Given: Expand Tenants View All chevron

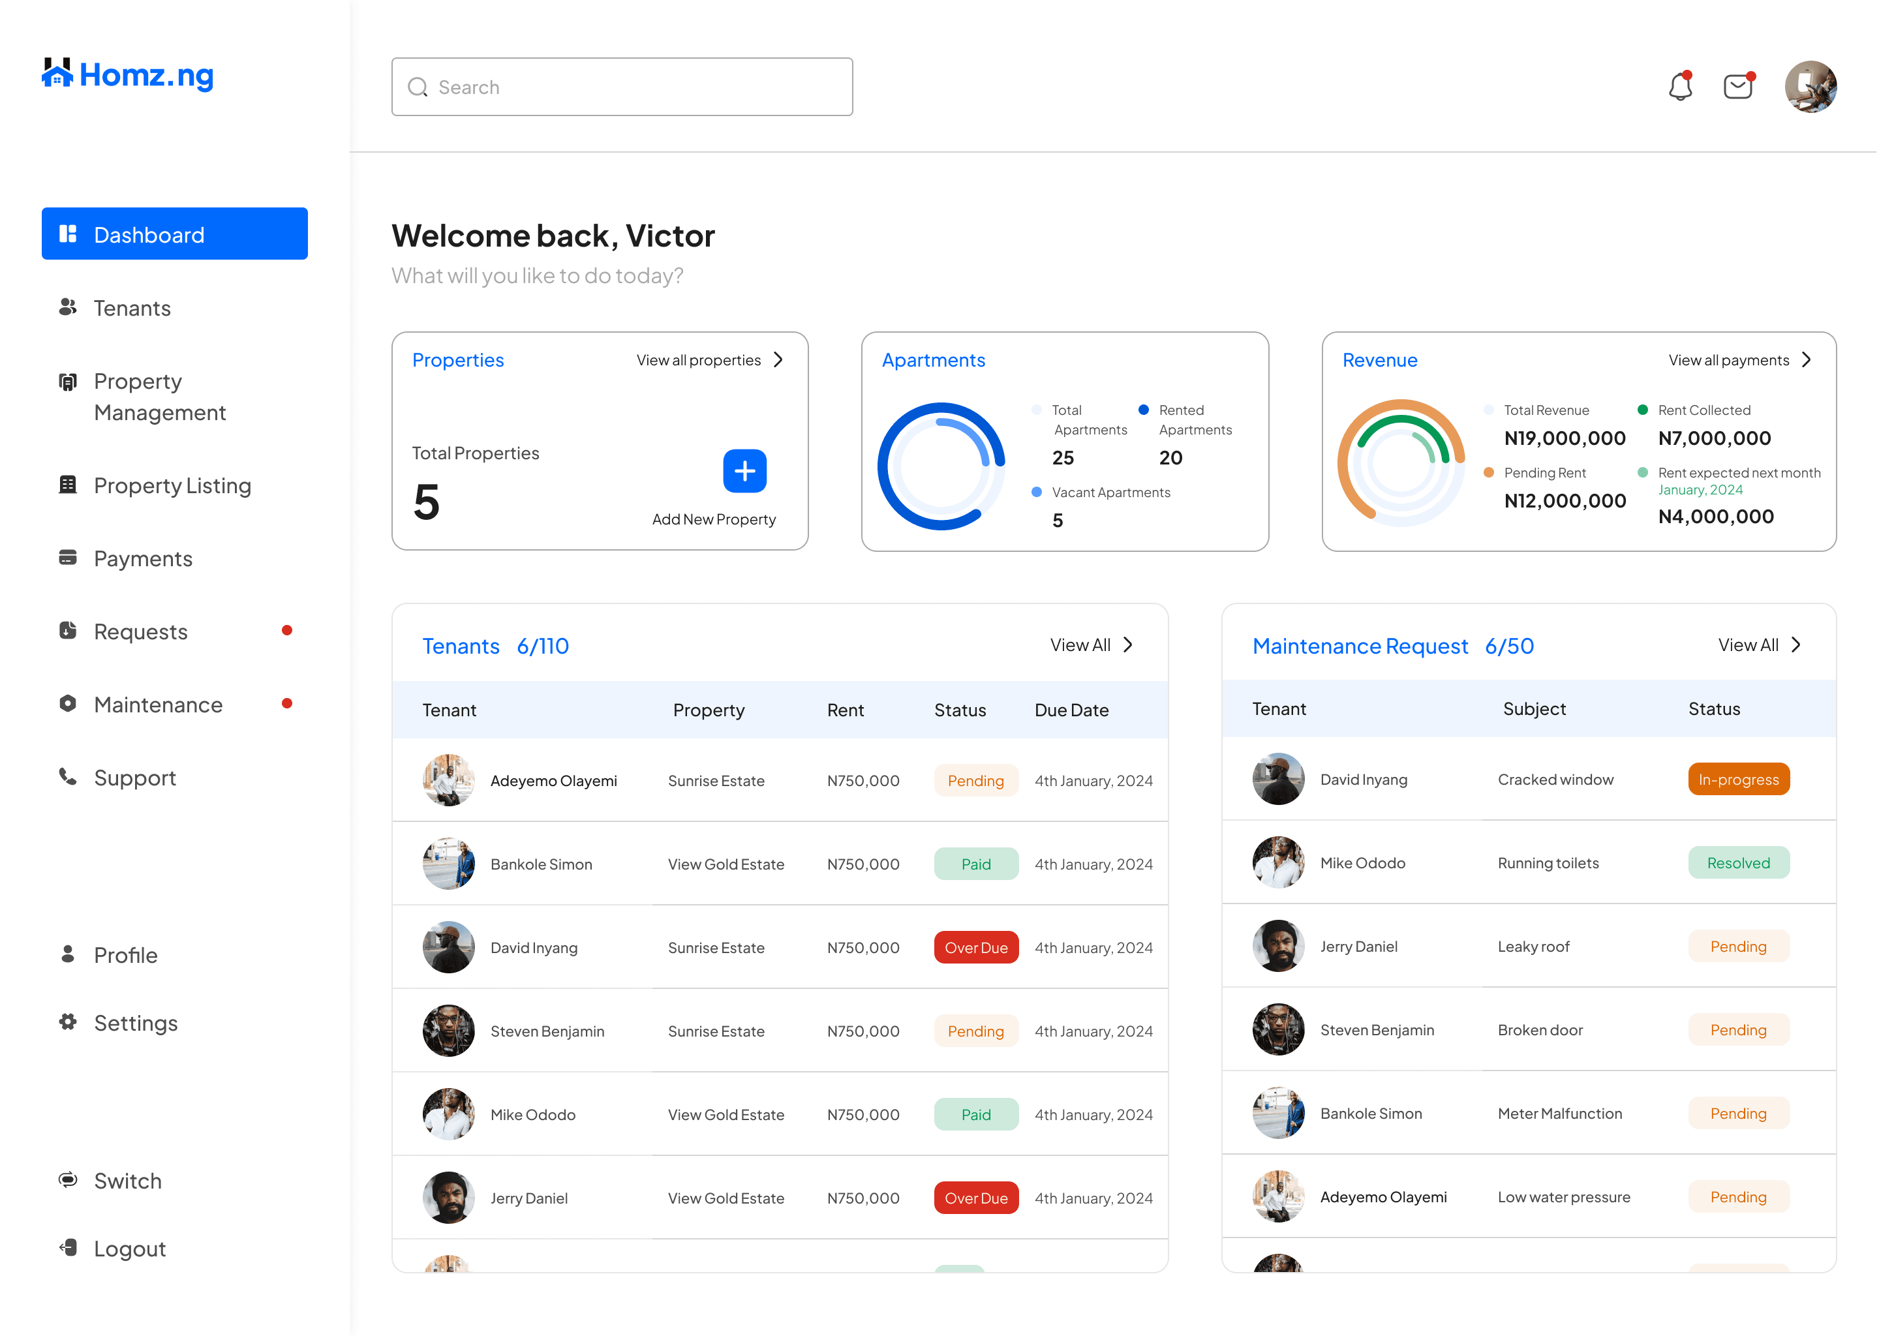Looking at the screenshot, I should (x=1129, y=645).
